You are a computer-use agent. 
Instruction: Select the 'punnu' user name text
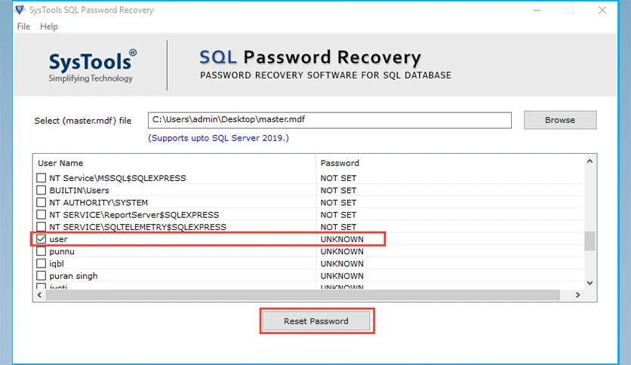[62, 252]
